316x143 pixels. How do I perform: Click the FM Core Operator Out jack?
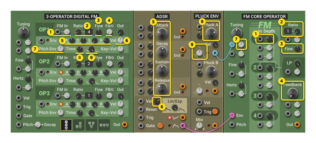pyautogui.click(x=297, y=125)
